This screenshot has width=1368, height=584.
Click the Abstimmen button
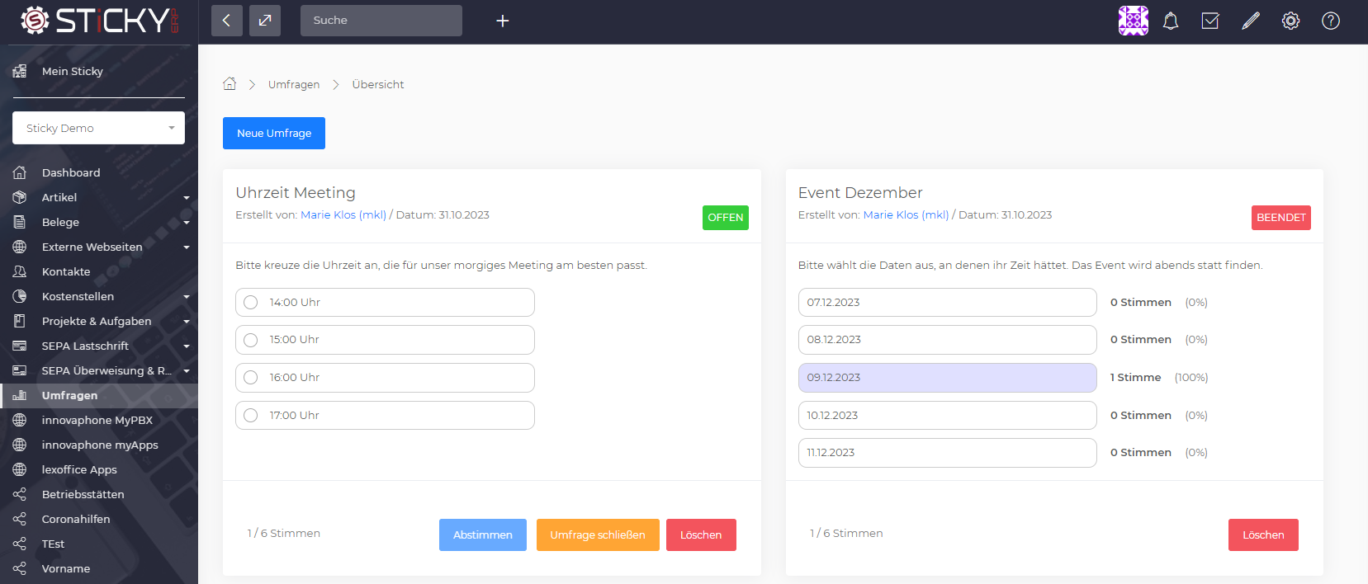pos(483,535)
